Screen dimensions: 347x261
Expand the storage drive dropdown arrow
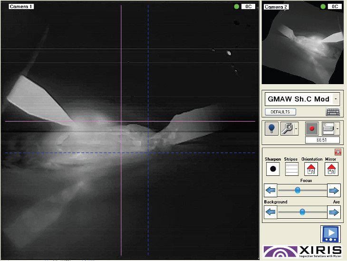coord(338,128)
